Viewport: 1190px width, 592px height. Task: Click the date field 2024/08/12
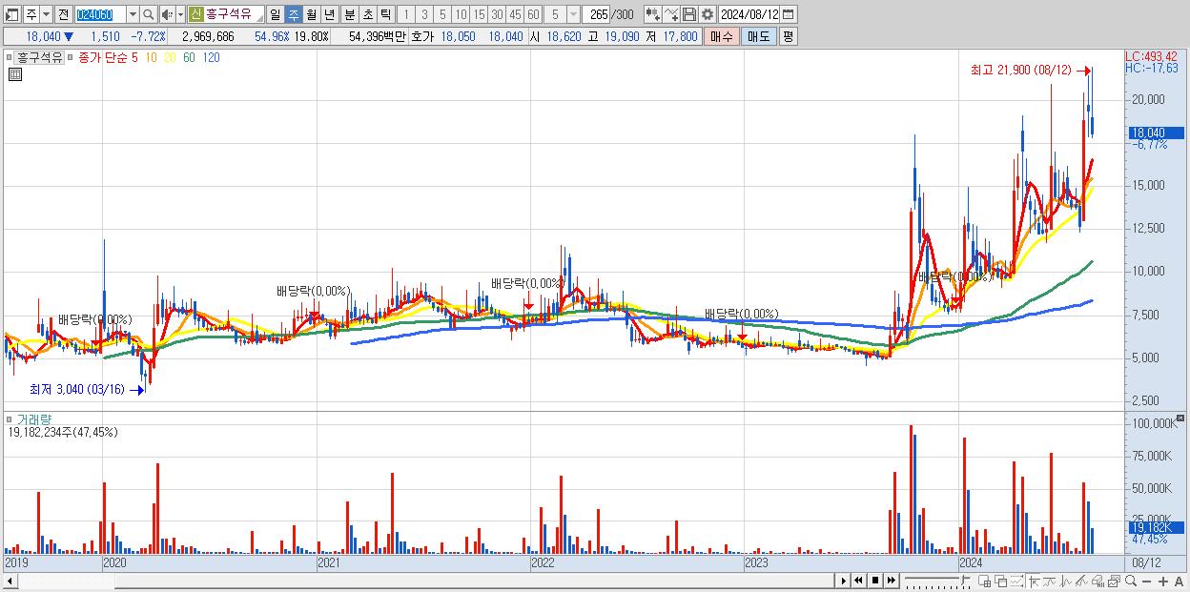pyautogui.click(x=749, y=14)
